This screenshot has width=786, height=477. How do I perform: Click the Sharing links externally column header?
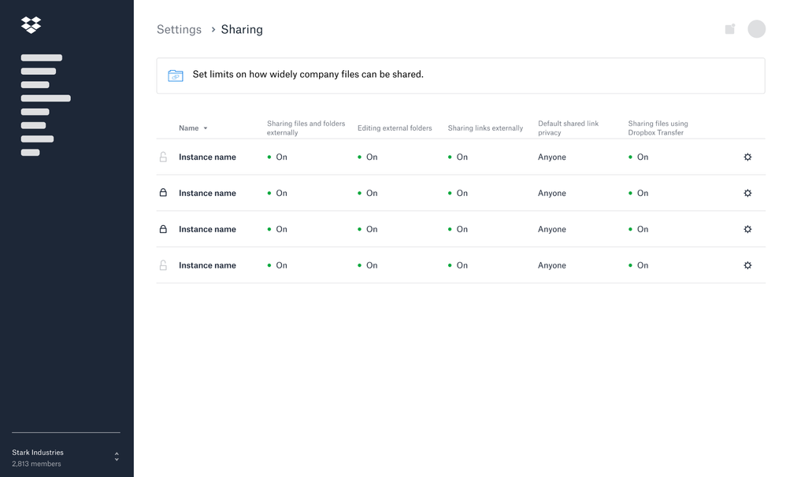pyautogui.click(x=485, y=128)
